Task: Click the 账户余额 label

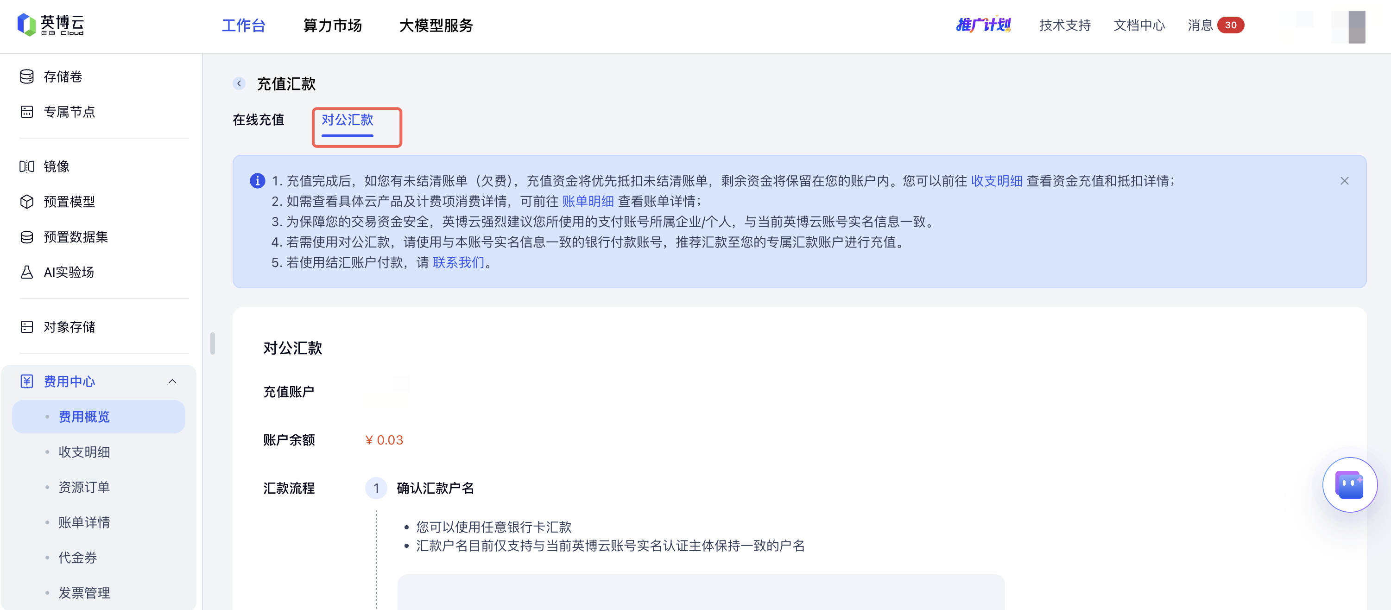Action: click(289, 440)
